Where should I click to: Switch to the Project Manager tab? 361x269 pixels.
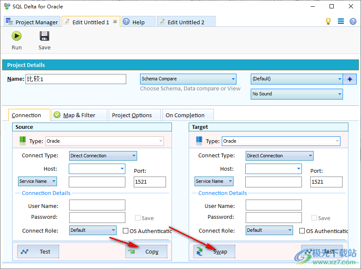tap(32, 22)
